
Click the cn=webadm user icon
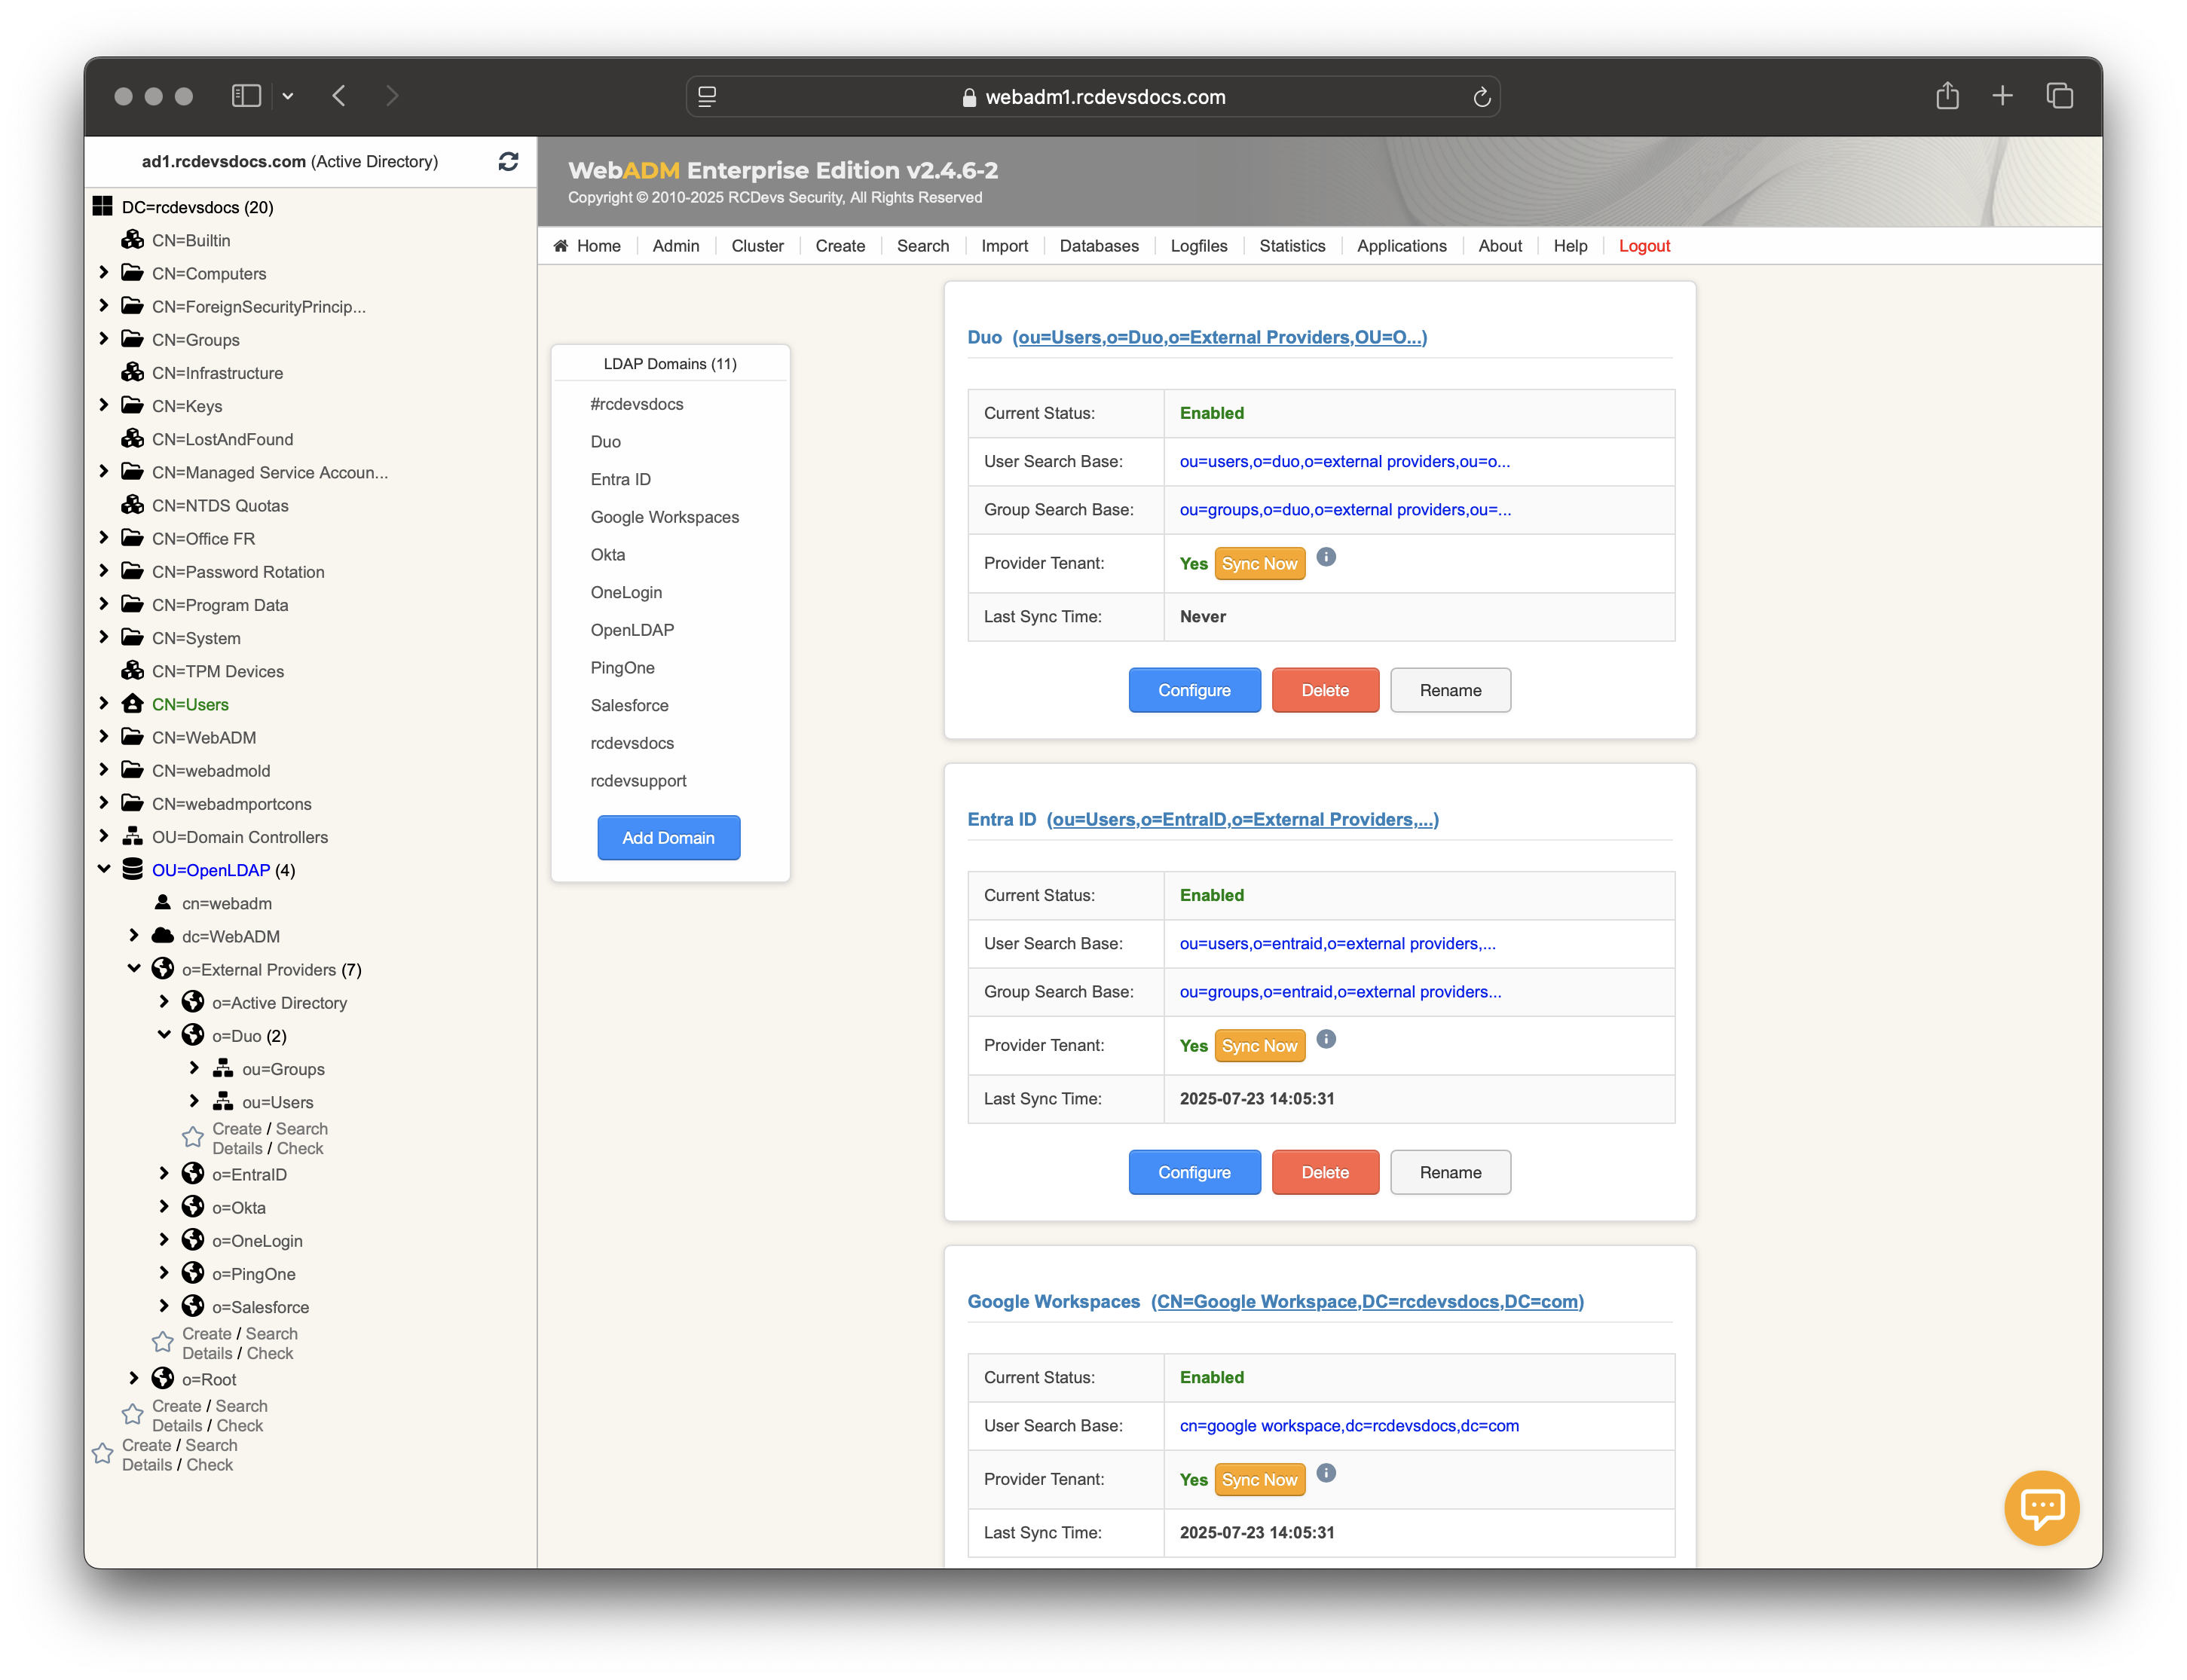click(162, 902)
